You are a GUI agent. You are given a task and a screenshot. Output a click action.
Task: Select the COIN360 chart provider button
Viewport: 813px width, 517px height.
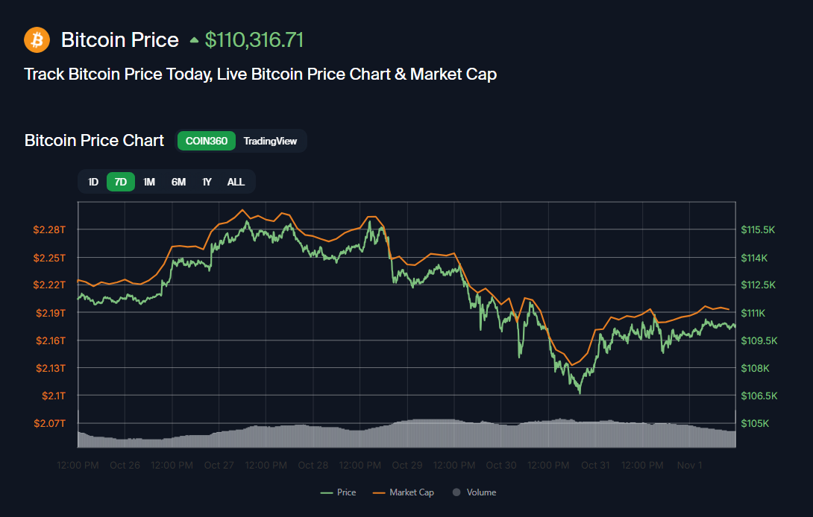click(x=206, y=141)
